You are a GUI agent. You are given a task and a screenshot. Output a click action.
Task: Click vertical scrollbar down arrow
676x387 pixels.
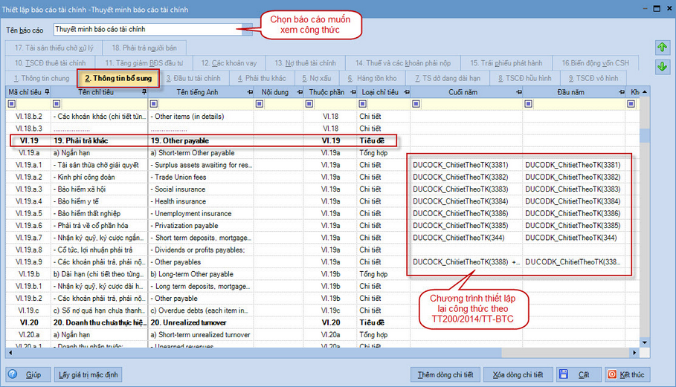(645, 342)
